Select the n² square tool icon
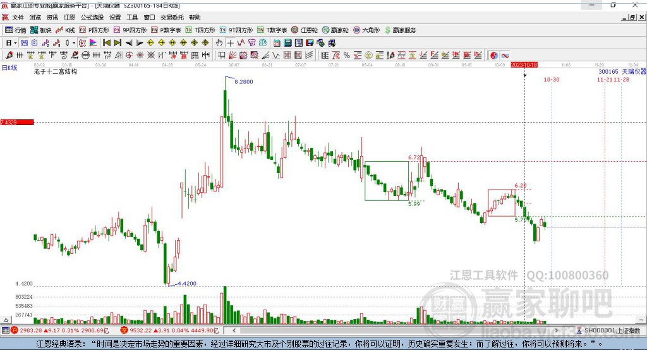 coord(107,56)
